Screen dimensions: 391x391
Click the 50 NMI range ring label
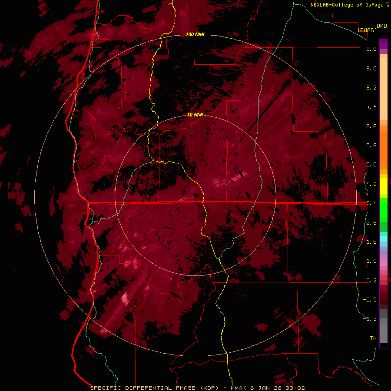point(195,115)
